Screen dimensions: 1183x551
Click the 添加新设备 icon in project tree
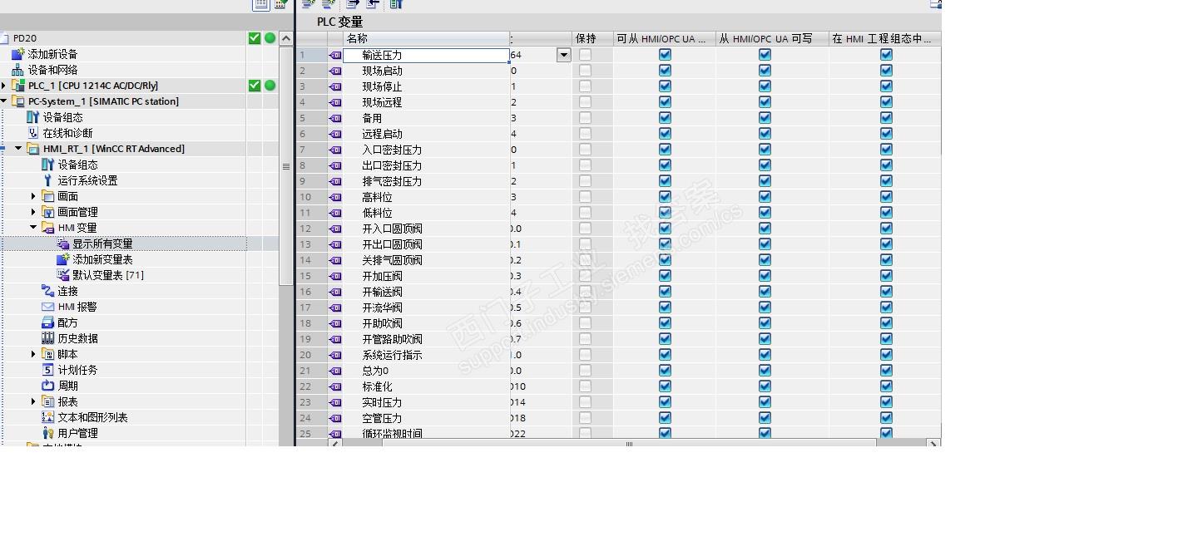point(18,54)
